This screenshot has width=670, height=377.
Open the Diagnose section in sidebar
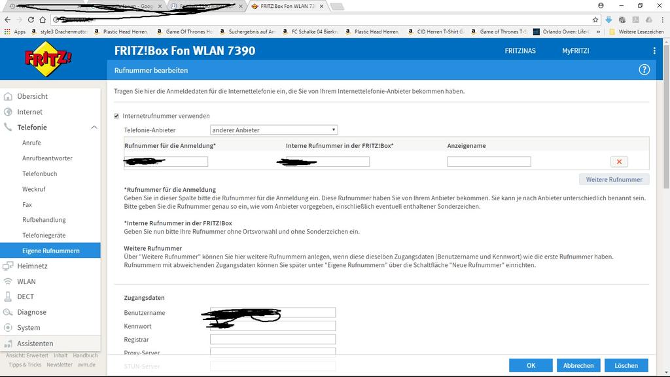pyautogui.click(x=31, y=312)
